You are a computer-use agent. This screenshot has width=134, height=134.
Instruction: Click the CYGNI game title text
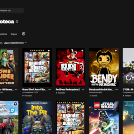click(x=128, y=89)
